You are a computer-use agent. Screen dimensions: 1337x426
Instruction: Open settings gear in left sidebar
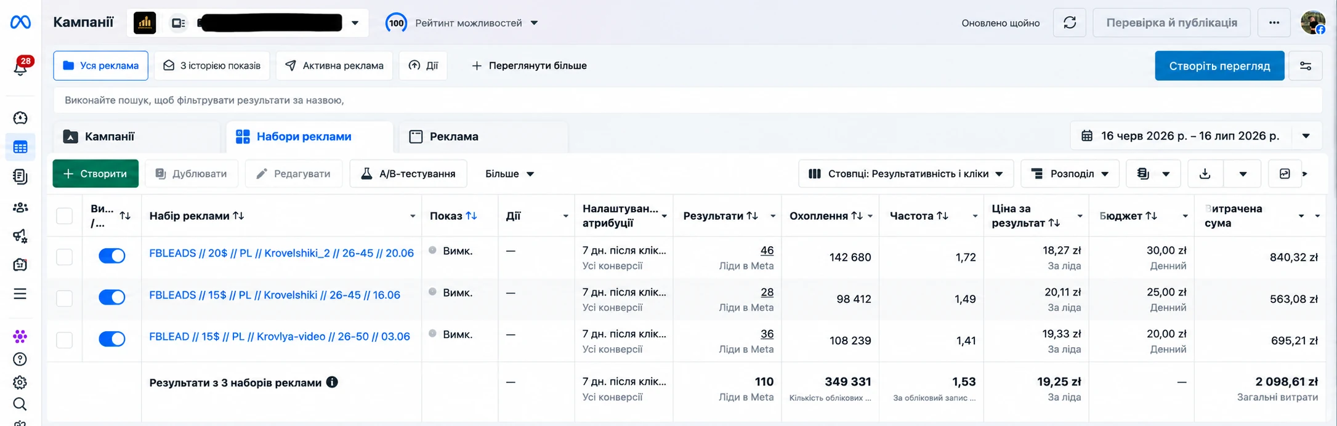click(20, 382)
